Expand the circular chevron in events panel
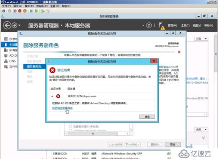218x159 pixels. (x=204, y=138)
